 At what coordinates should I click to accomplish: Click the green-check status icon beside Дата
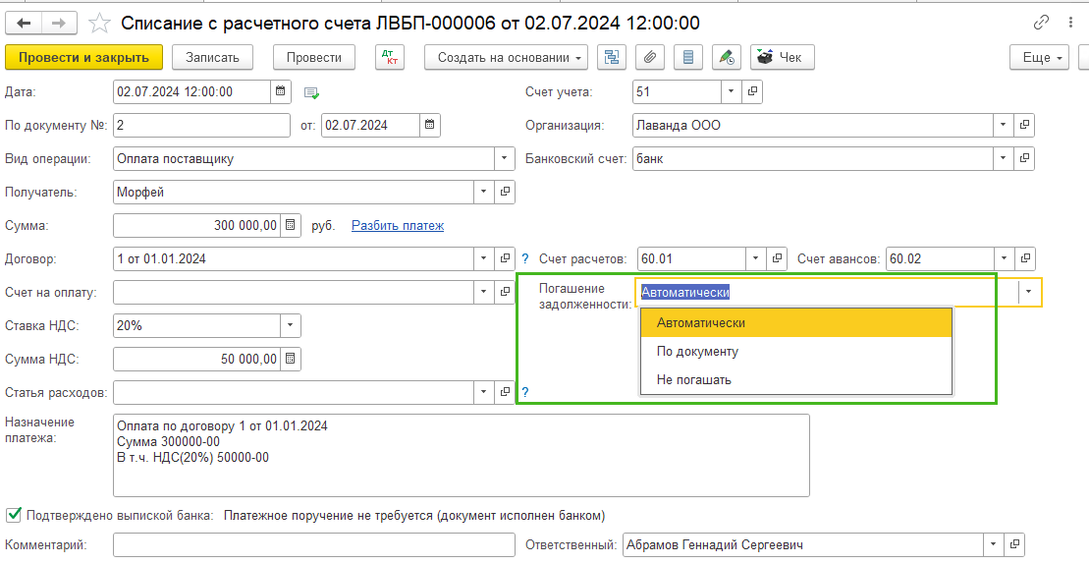tap(311, 92)
